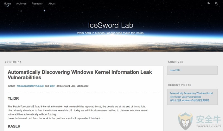The width and height of the screenshot is (223, 131).
Task: Open the RSS feed icon
Action: (209, 3)
